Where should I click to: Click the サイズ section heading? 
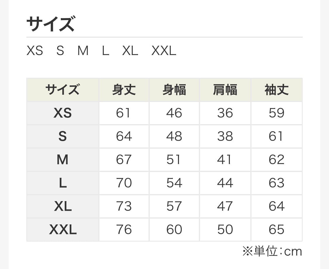coord(51,24)
